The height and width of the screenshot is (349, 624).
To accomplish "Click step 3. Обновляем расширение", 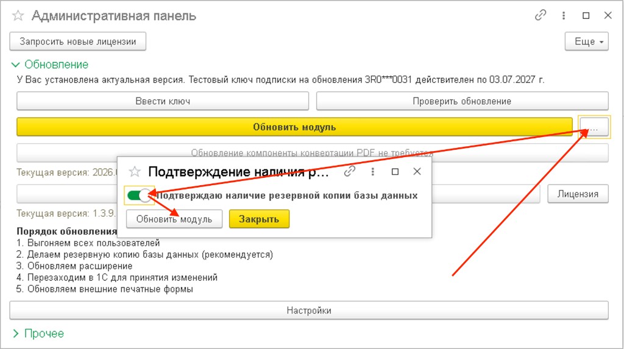I will 74,266.
